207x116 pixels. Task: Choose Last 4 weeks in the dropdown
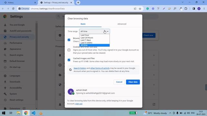click(94, 43)
